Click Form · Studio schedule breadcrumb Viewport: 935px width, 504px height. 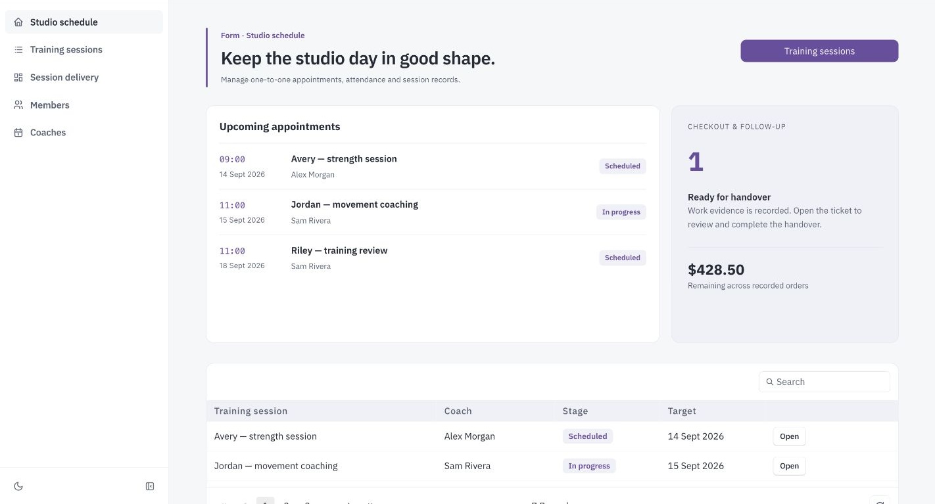point(262,35)
